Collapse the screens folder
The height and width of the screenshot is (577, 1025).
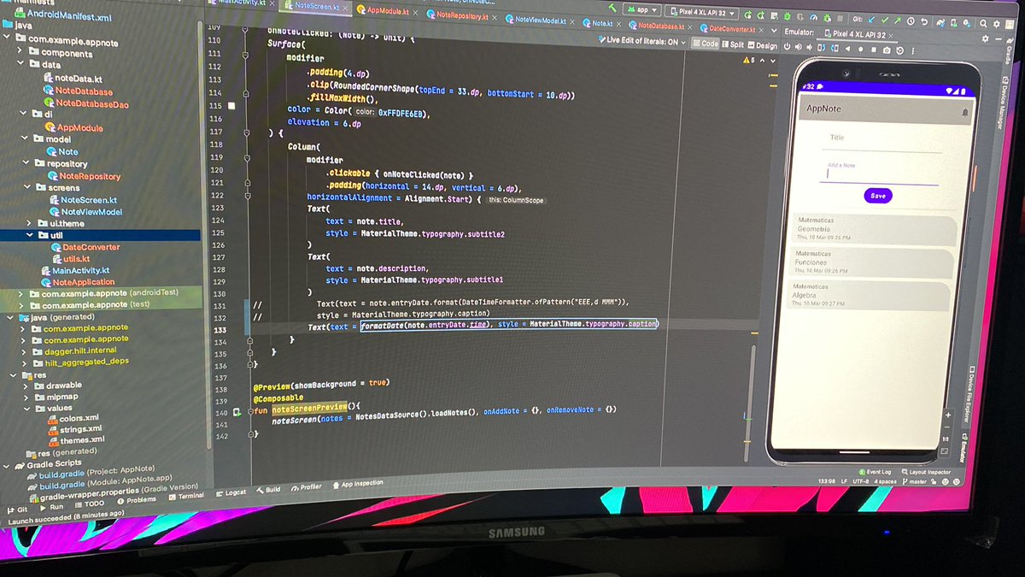pos(27,187)
